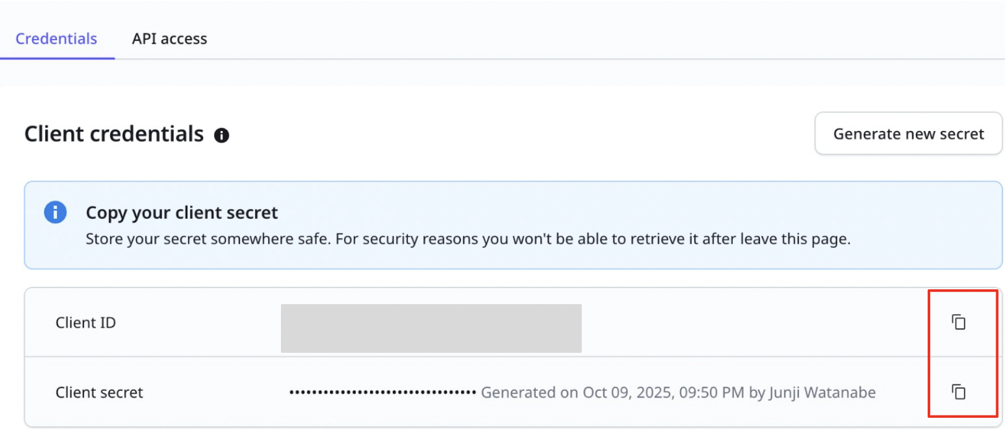Click the circular info symbol in the alert box

click(55, 212)
